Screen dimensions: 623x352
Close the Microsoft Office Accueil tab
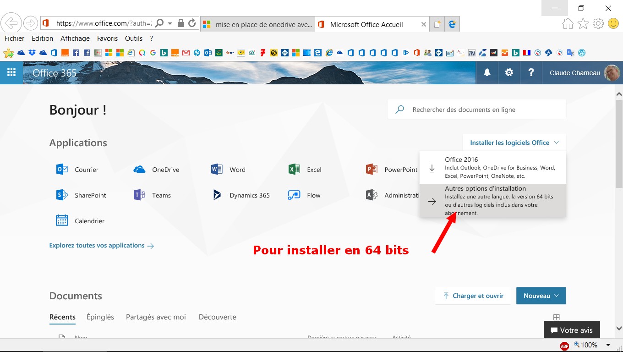click(x=424, y=24)
